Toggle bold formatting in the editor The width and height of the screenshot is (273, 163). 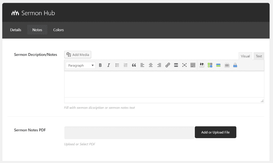pyautogui.click(x=100, y=65)
